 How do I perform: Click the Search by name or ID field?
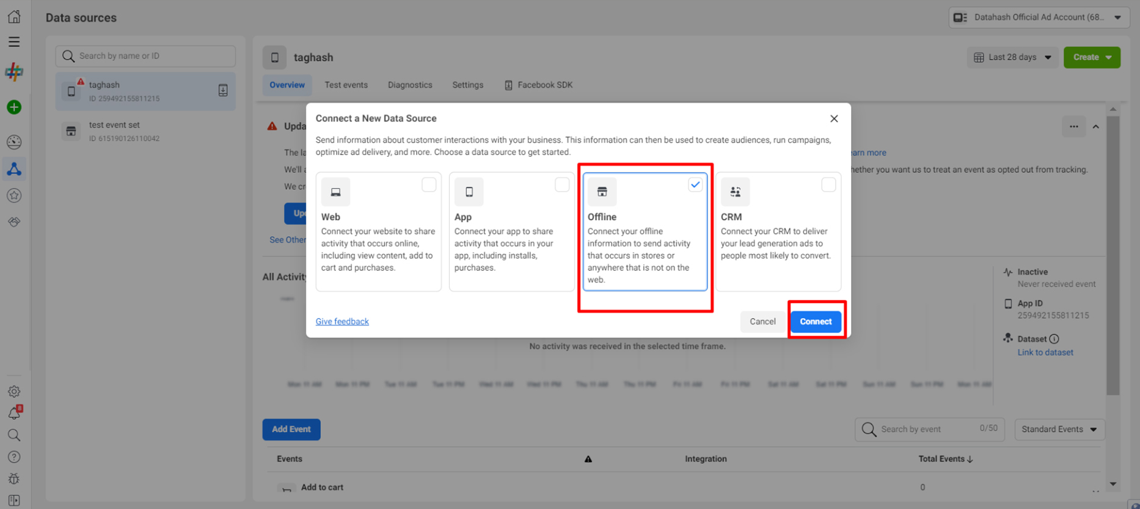coord(145,56)
